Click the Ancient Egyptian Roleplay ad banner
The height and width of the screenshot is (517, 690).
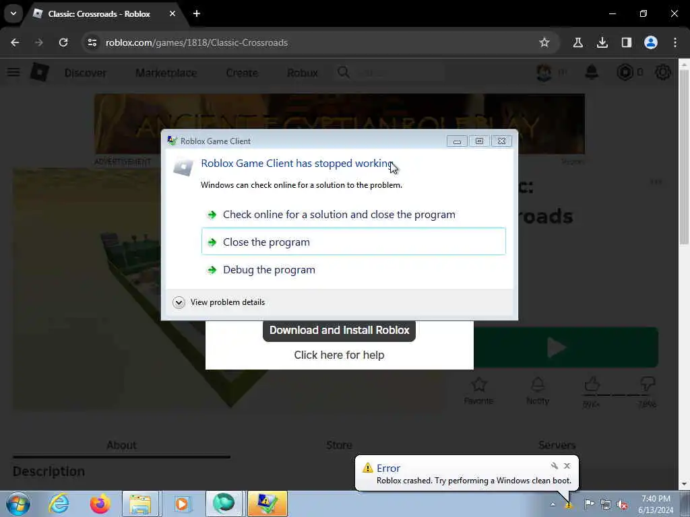[340, 124]
